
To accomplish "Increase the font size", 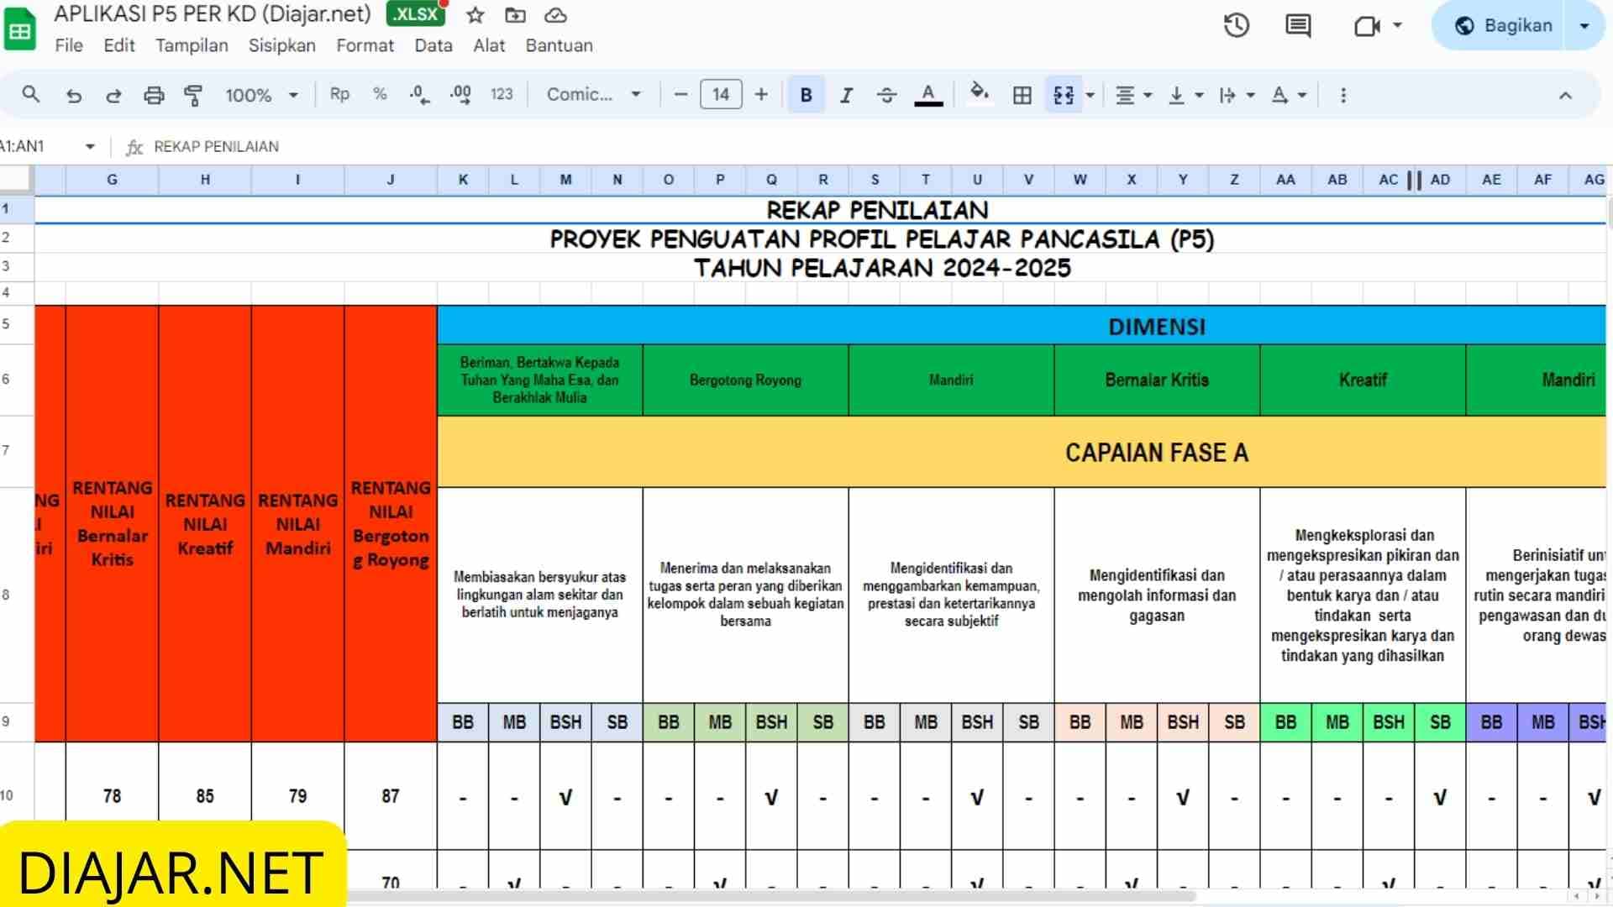I will (x=761, y=95).
